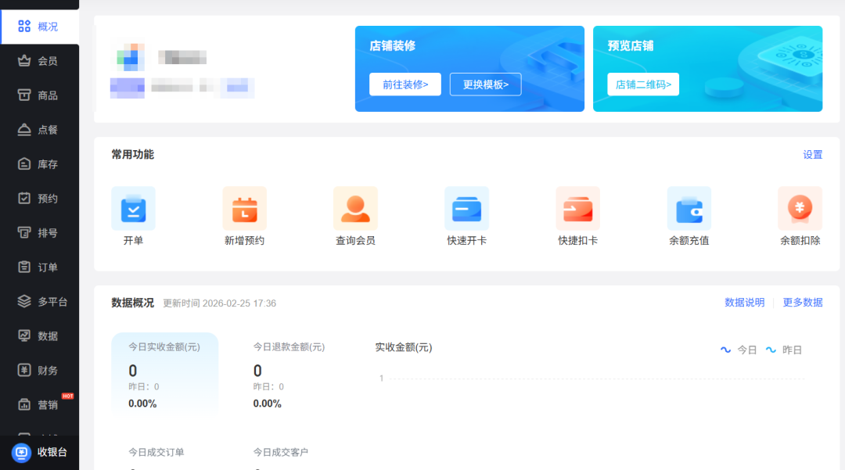
Task: Select the 营销 menu with HOT badge
Action: 39,405
